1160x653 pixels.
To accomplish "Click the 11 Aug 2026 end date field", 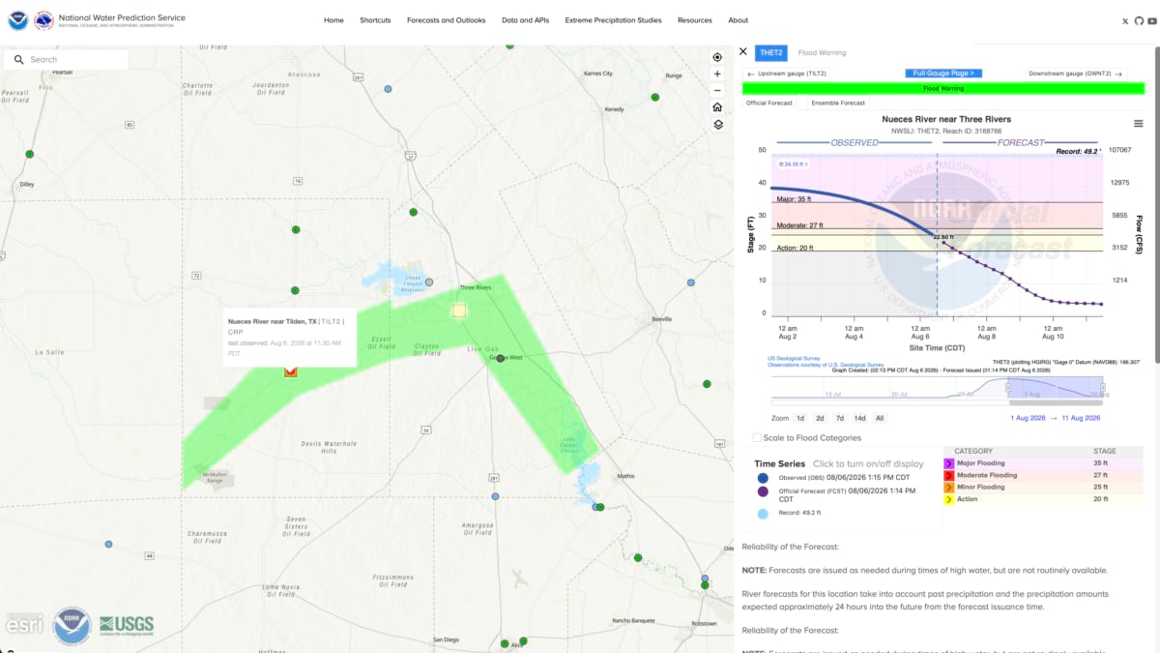I will point(1080,418).
